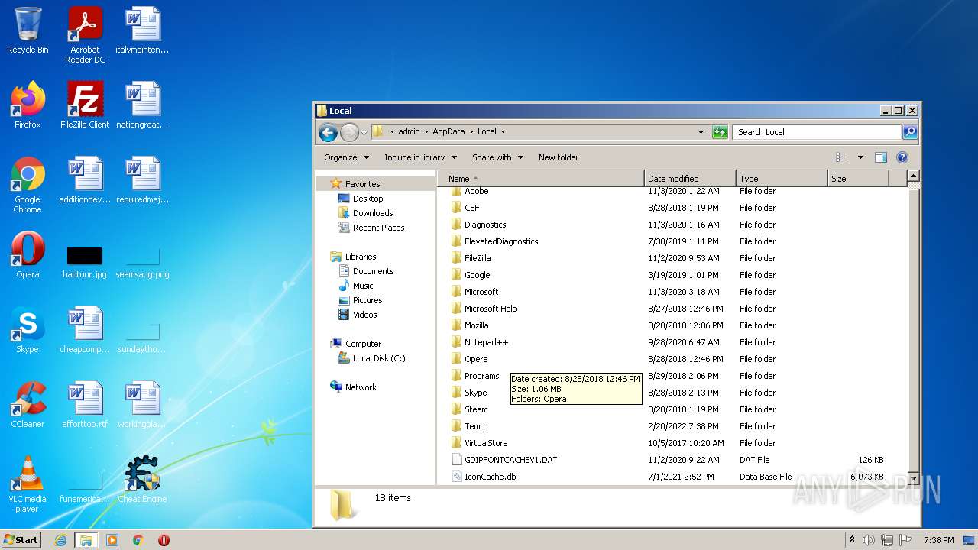Launch FileZilla Client shortcut

point(85,106)
